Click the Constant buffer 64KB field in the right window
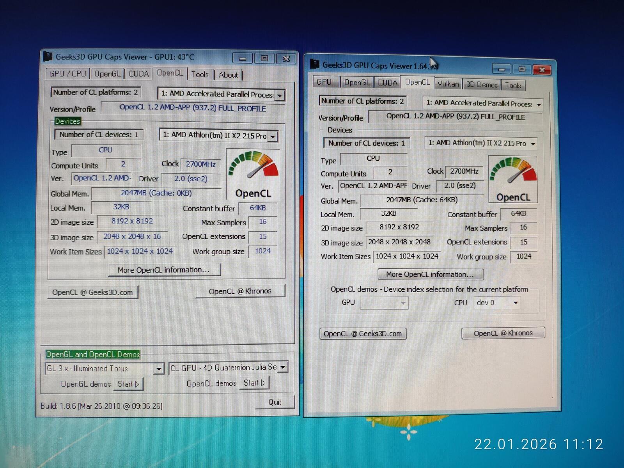624x468 pixels. 518,214
